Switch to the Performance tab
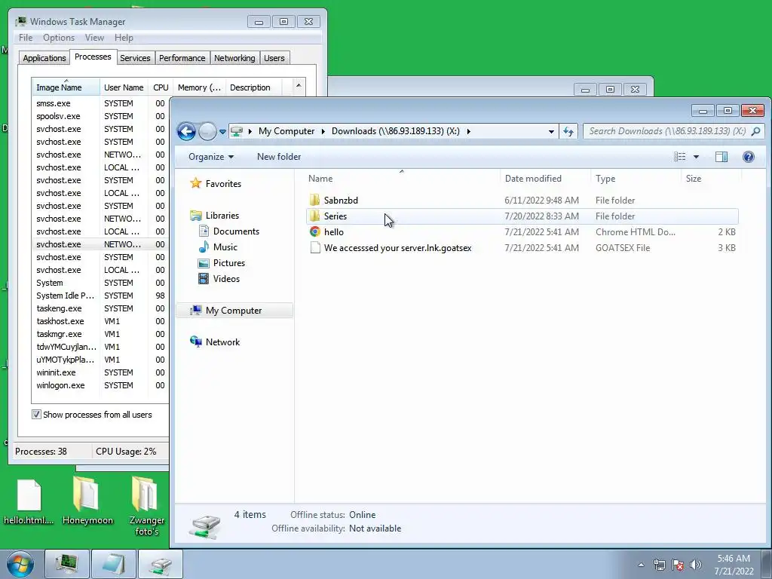This screenshot has width=772, height=579. pyautogui.click(x=182, y=58)
